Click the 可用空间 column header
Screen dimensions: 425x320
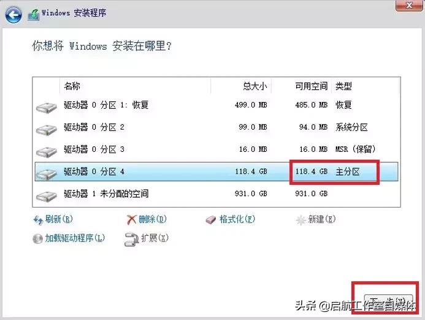click(x=311, y=87)
